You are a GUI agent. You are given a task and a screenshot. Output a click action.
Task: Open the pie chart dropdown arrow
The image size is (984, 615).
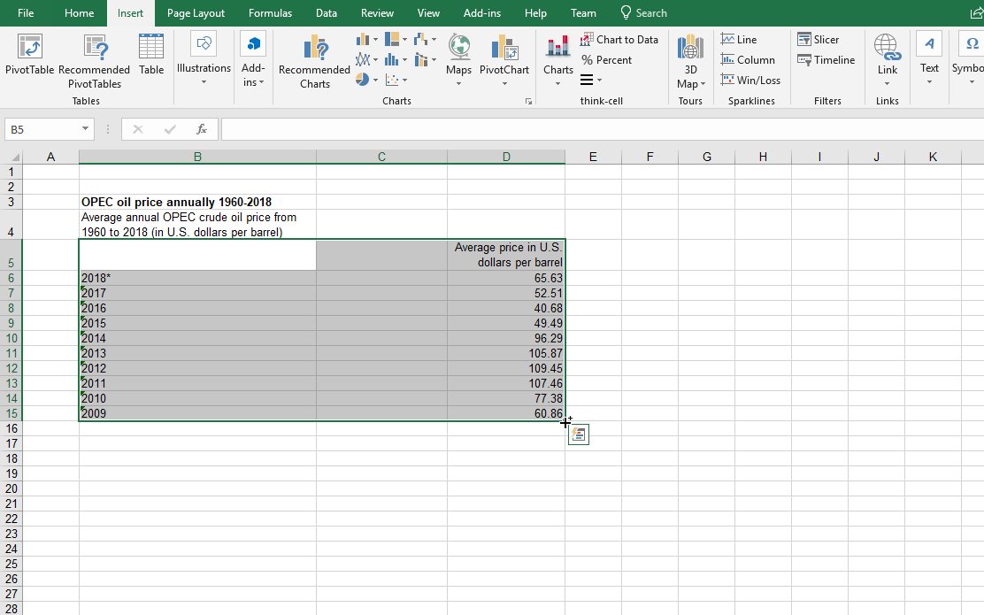(x=375, y=80)
